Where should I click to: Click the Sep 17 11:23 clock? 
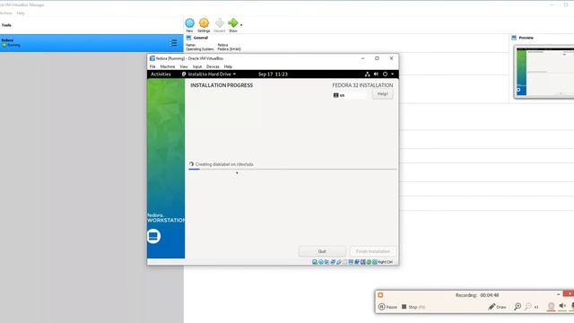click(x=273, y=74)
